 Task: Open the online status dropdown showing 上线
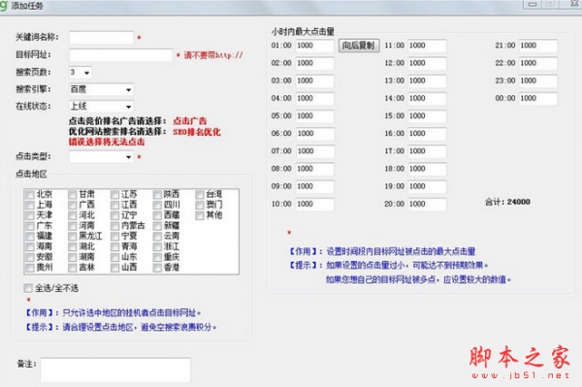[101, 107]
